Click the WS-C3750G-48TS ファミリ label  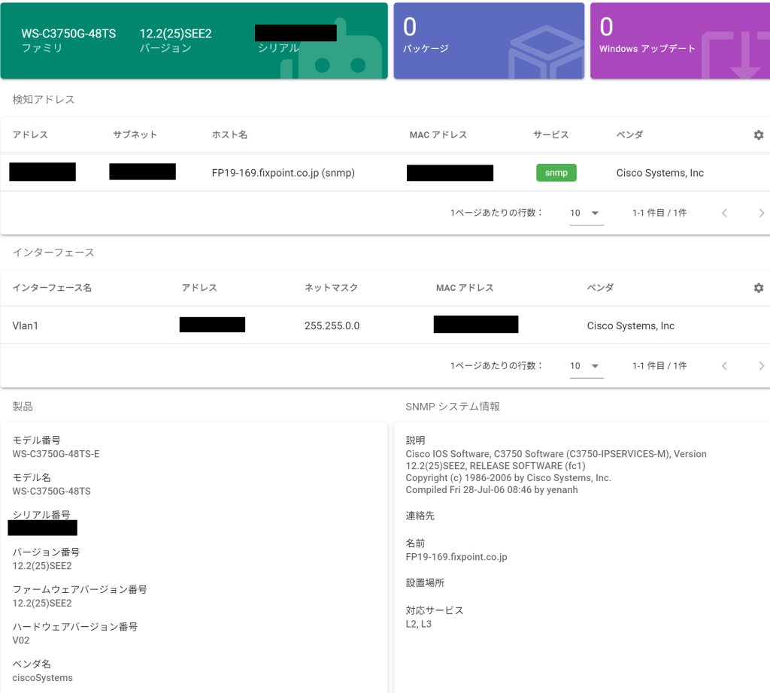tap(68, 35)
